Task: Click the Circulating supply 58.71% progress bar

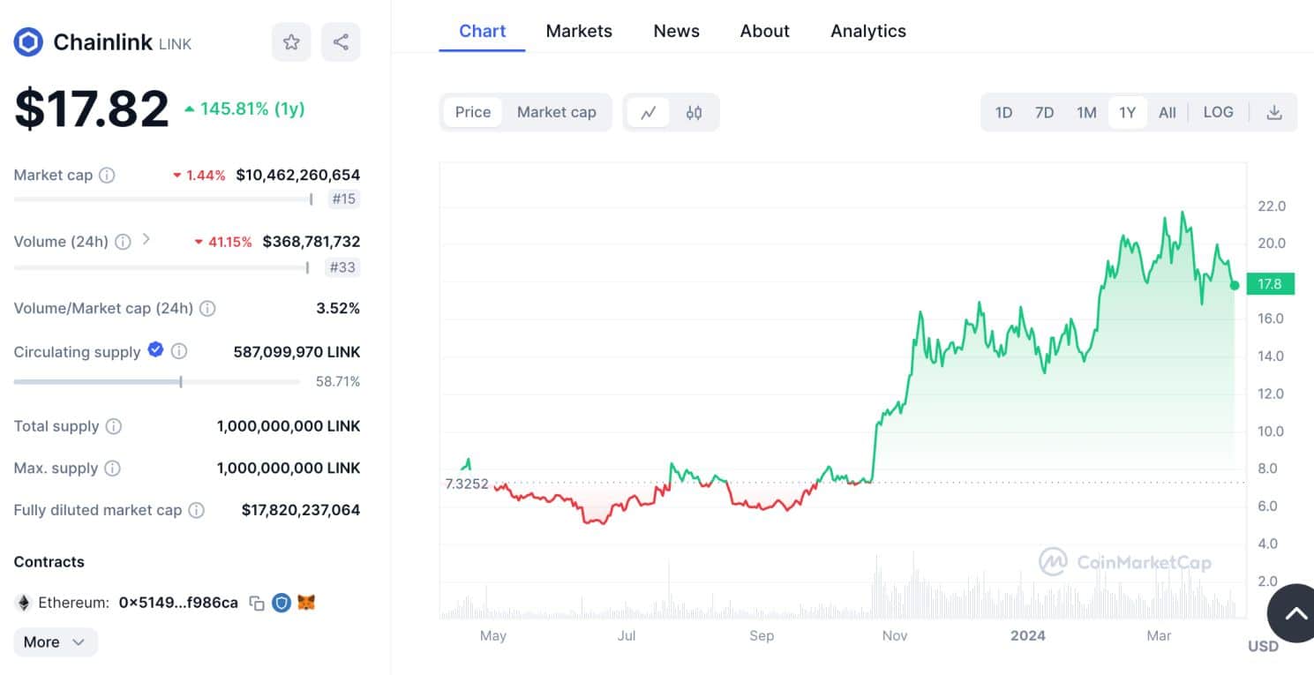Action: pyautogui.click(x=157, y=382)
